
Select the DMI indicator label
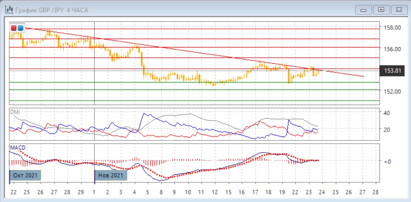[15, 112]
